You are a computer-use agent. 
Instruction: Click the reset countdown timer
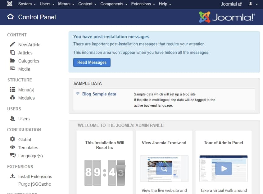(105, 173)
